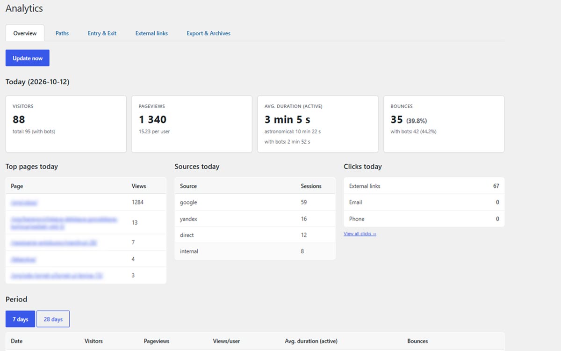The image size is (561, 351).
Task: Go to the External links tab
Action: point(151,33)
